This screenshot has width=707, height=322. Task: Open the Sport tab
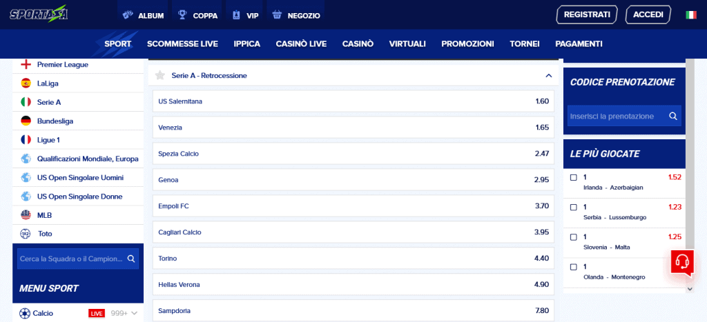[117, 43]
